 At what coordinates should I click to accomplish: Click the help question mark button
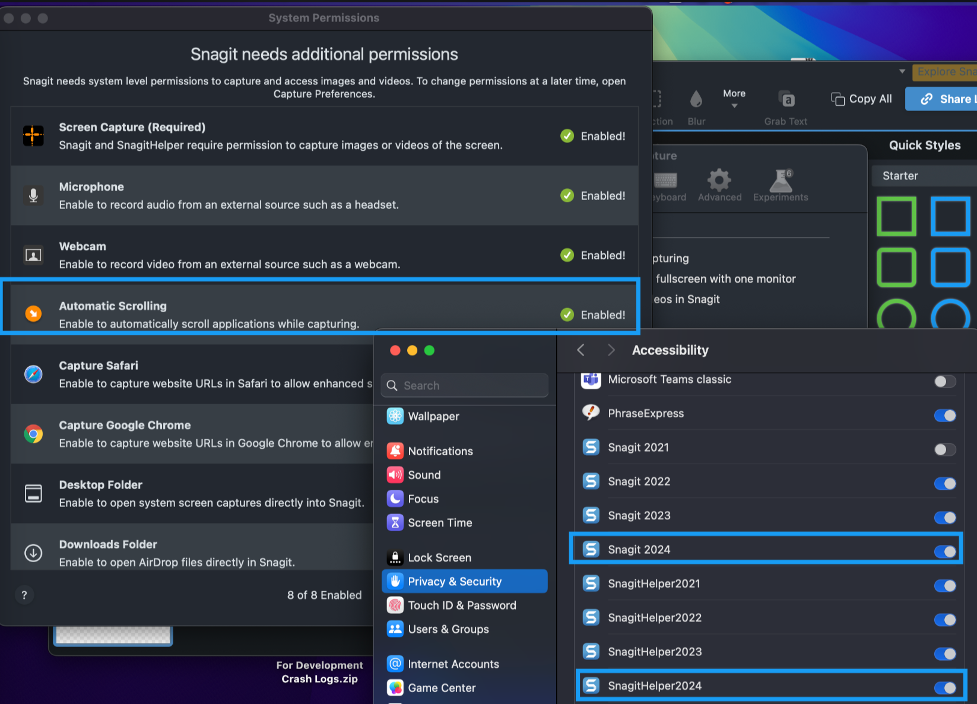24,595
